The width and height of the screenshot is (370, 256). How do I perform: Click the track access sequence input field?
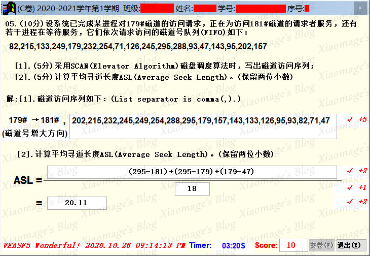203,126
